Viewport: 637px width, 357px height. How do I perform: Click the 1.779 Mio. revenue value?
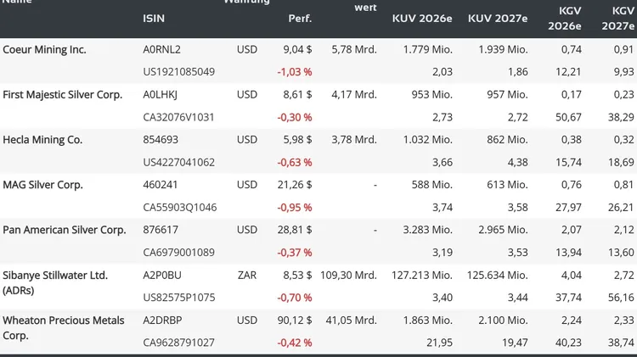427,49
